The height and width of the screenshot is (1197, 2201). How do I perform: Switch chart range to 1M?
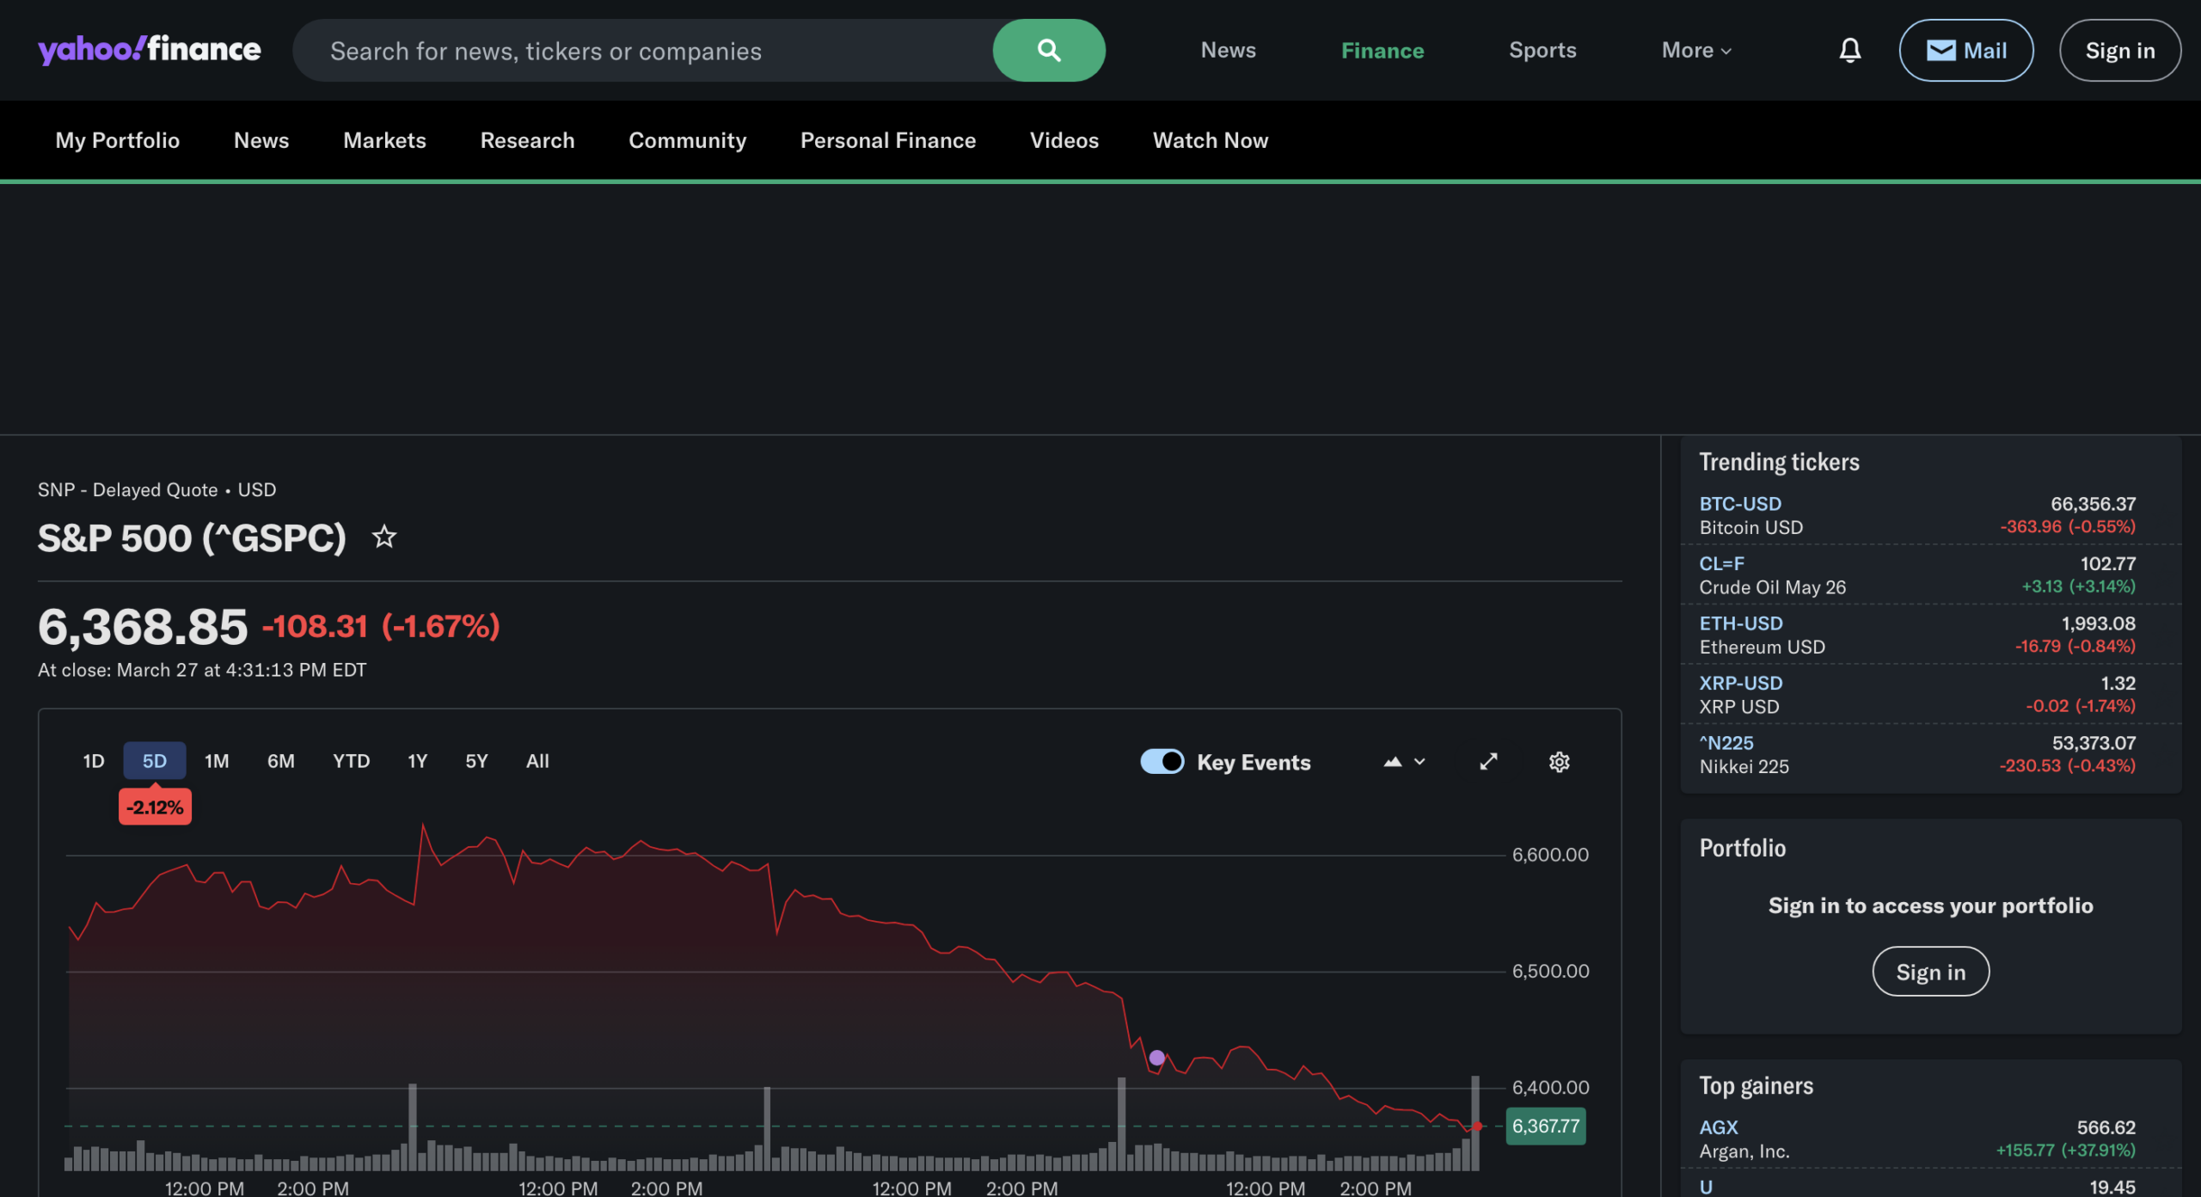point(217,761)
